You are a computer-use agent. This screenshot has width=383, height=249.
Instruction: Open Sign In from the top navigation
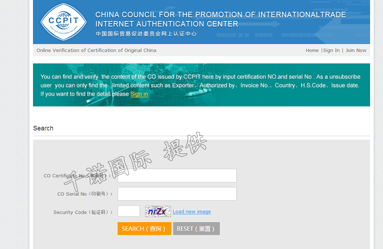331,51
